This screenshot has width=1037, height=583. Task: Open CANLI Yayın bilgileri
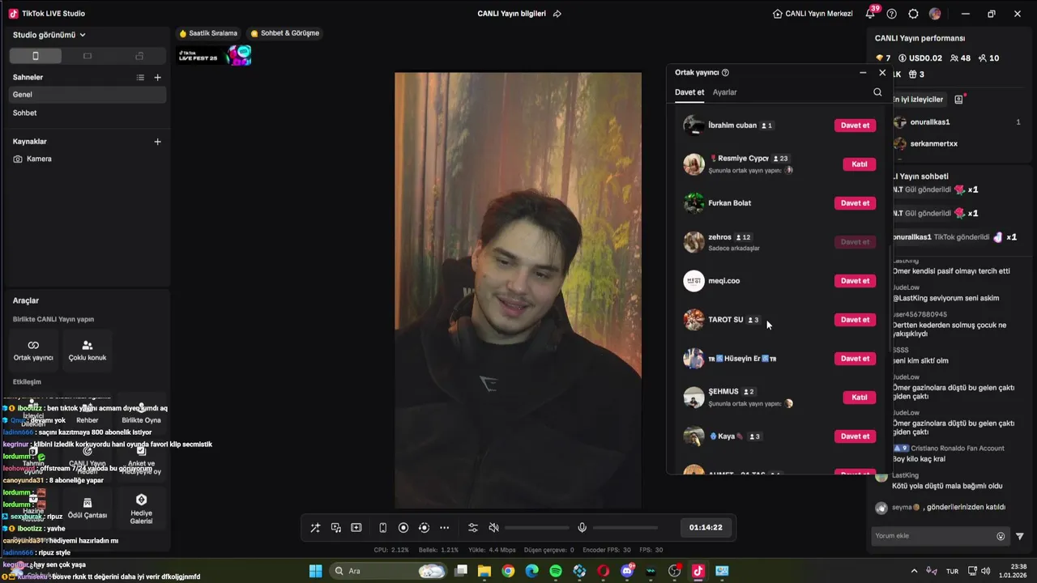512,14
